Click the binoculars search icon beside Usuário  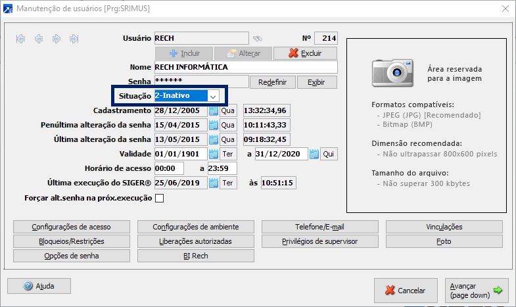coord(258,38)
